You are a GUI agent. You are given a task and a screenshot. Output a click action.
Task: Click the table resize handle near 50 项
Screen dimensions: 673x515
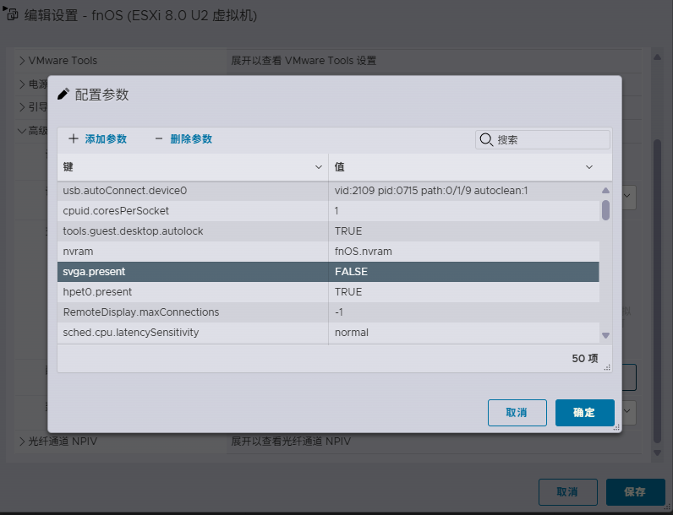point(607,367)
